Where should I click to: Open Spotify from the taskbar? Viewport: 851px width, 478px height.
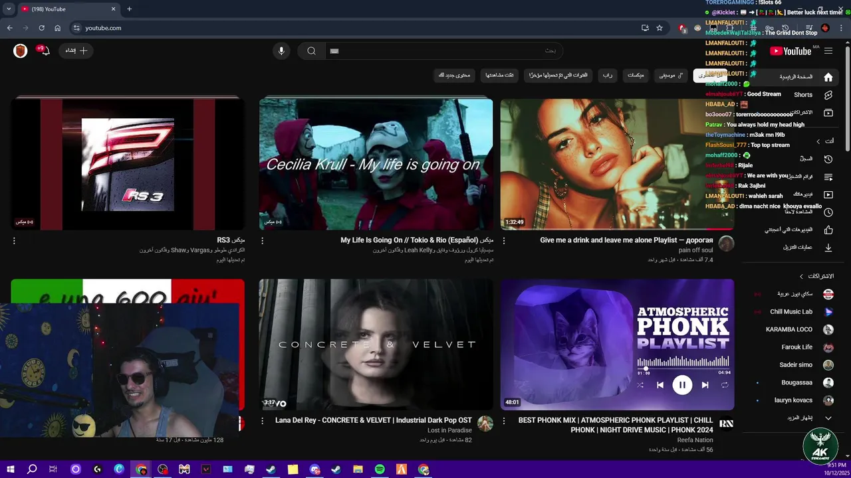pyautogui.click(x=380, y=469)
